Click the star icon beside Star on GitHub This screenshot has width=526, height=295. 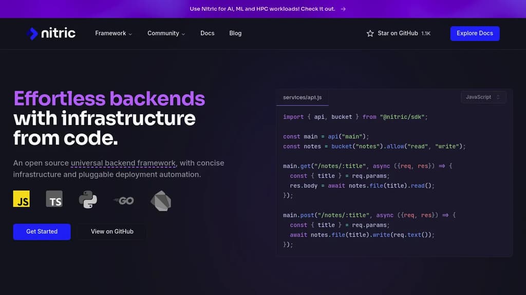[370, 33]
